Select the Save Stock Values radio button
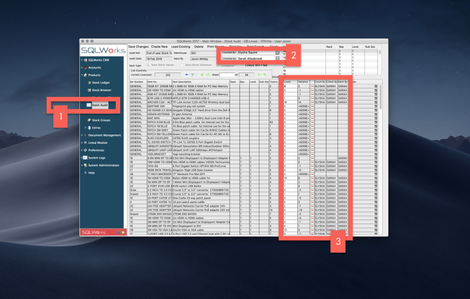Screen dimensions: 470x299 click(x=148, y=65)
